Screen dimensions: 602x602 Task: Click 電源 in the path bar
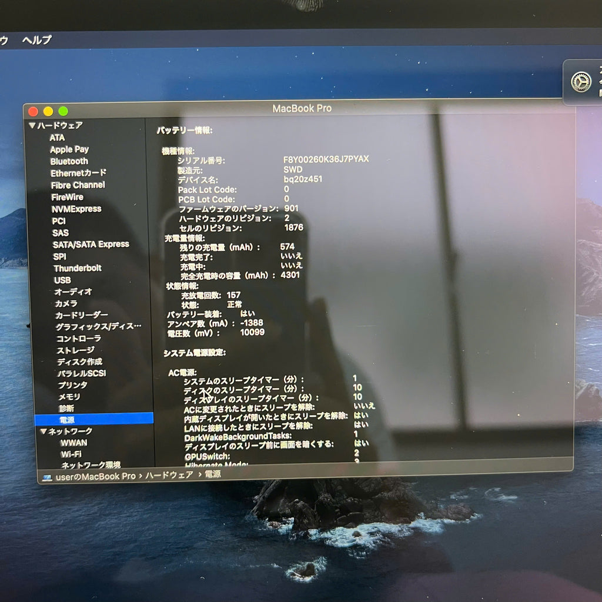[x=213, y=474]
